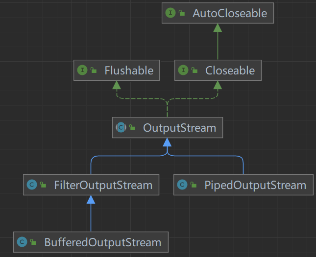316x257 pixels.
Task: Select the OutputStream node label
Action: [x=179, y=128]
